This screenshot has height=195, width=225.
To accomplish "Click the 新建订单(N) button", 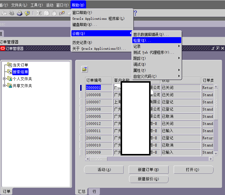I will click(148, 170).
